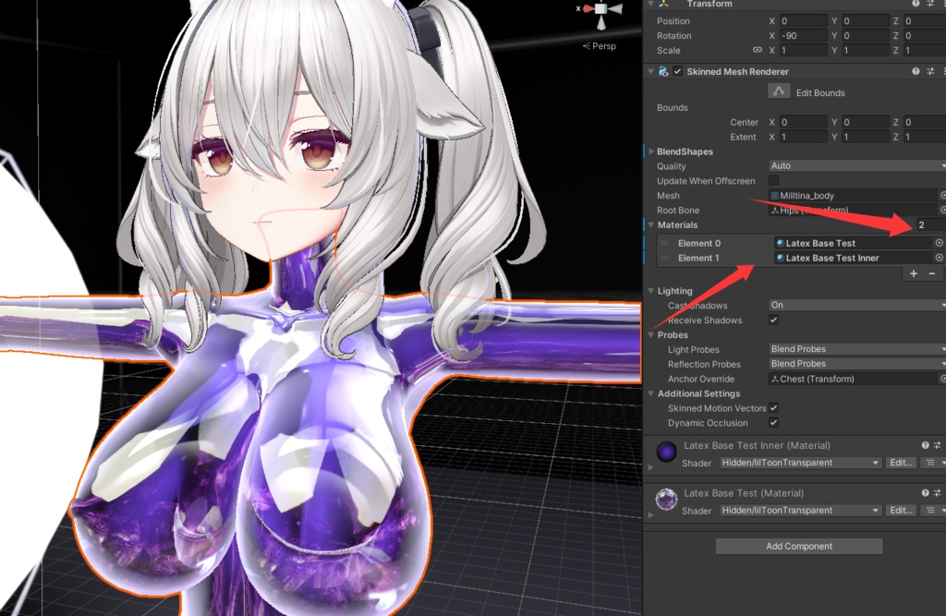Disable the Skinned Mesh Renderer component checkbox
946x616 pixels.
[x=677, y=71]
